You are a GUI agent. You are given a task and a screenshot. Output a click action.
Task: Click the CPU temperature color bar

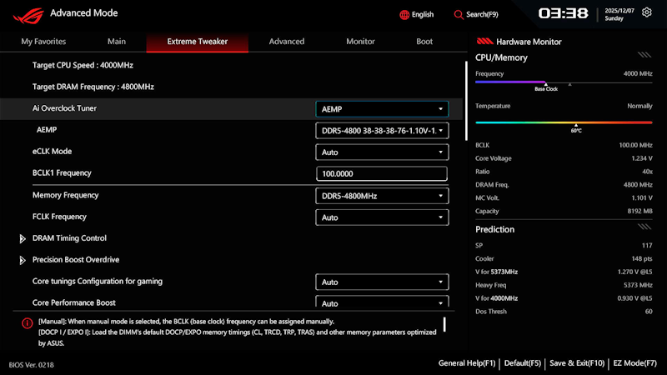coord(564,122)
